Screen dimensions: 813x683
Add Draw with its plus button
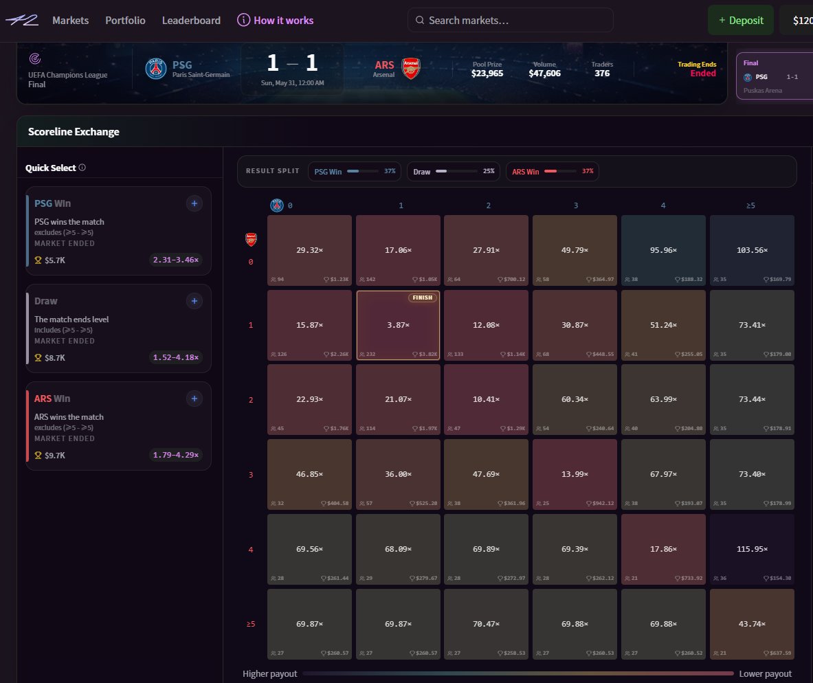(194, 301)
